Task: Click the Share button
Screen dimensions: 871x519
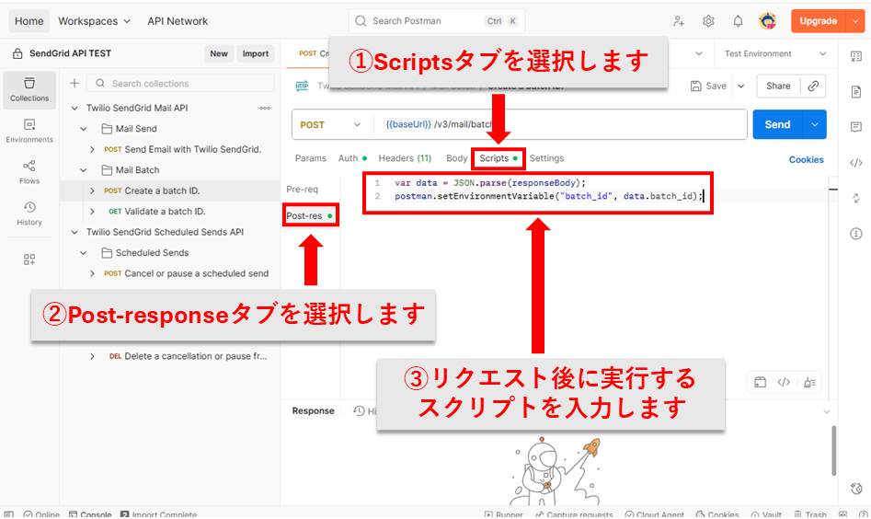Action: [778, 86]
